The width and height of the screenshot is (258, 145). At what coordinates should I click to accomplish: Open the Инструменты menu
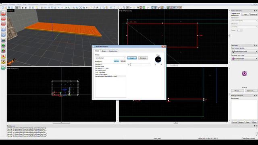pyautogui.click(x=33, y=4)
